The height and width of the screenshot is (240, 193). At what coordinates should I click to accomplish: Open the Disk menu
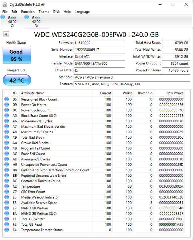click(56, 12)
